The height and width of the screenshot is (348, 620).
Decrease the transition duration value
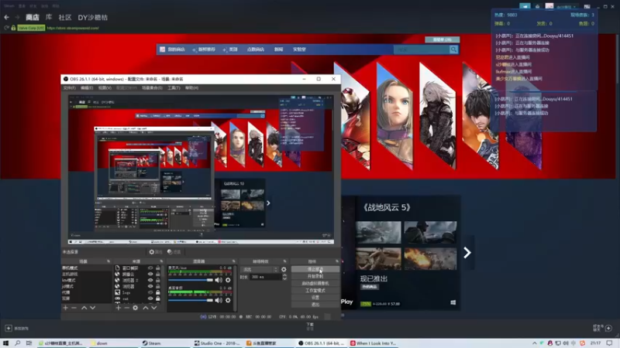pyautogui.click(x=284, y=279)
